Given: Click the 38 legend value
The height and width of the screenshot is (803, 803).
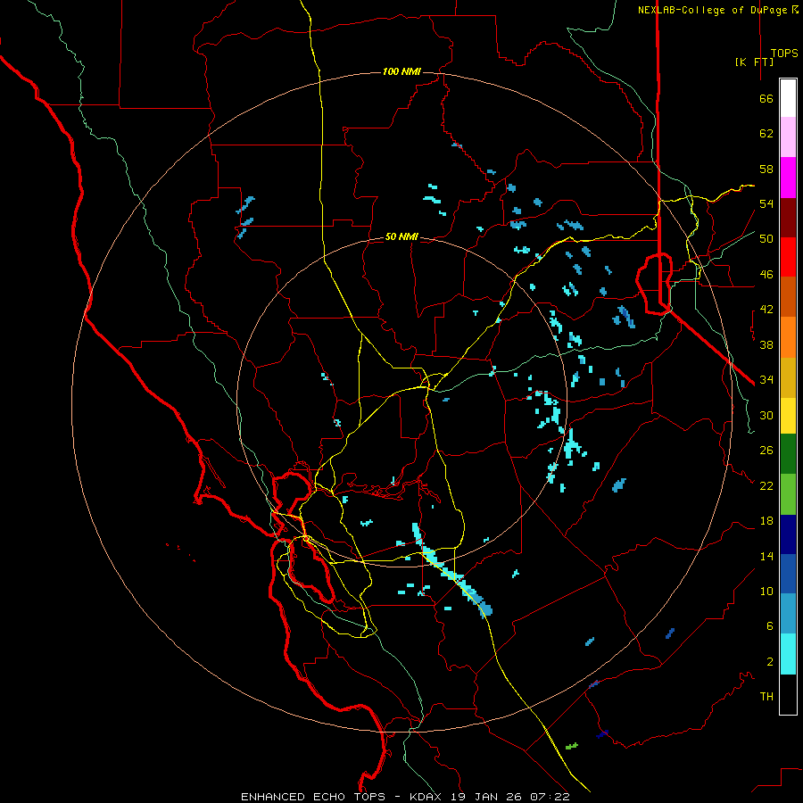Looking at the screenshot, I should pyautogui.click(x=766, y=344).
